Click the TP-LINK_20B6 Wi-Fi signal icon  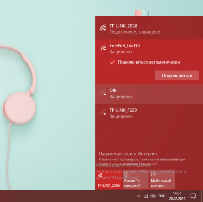[x=103, y=28]
